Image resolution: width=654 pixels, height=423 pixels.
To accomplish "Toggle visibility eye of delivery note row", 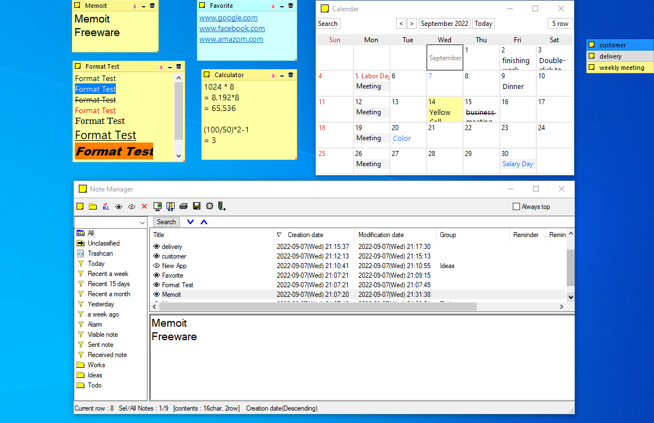I will (x=156, y=247).
